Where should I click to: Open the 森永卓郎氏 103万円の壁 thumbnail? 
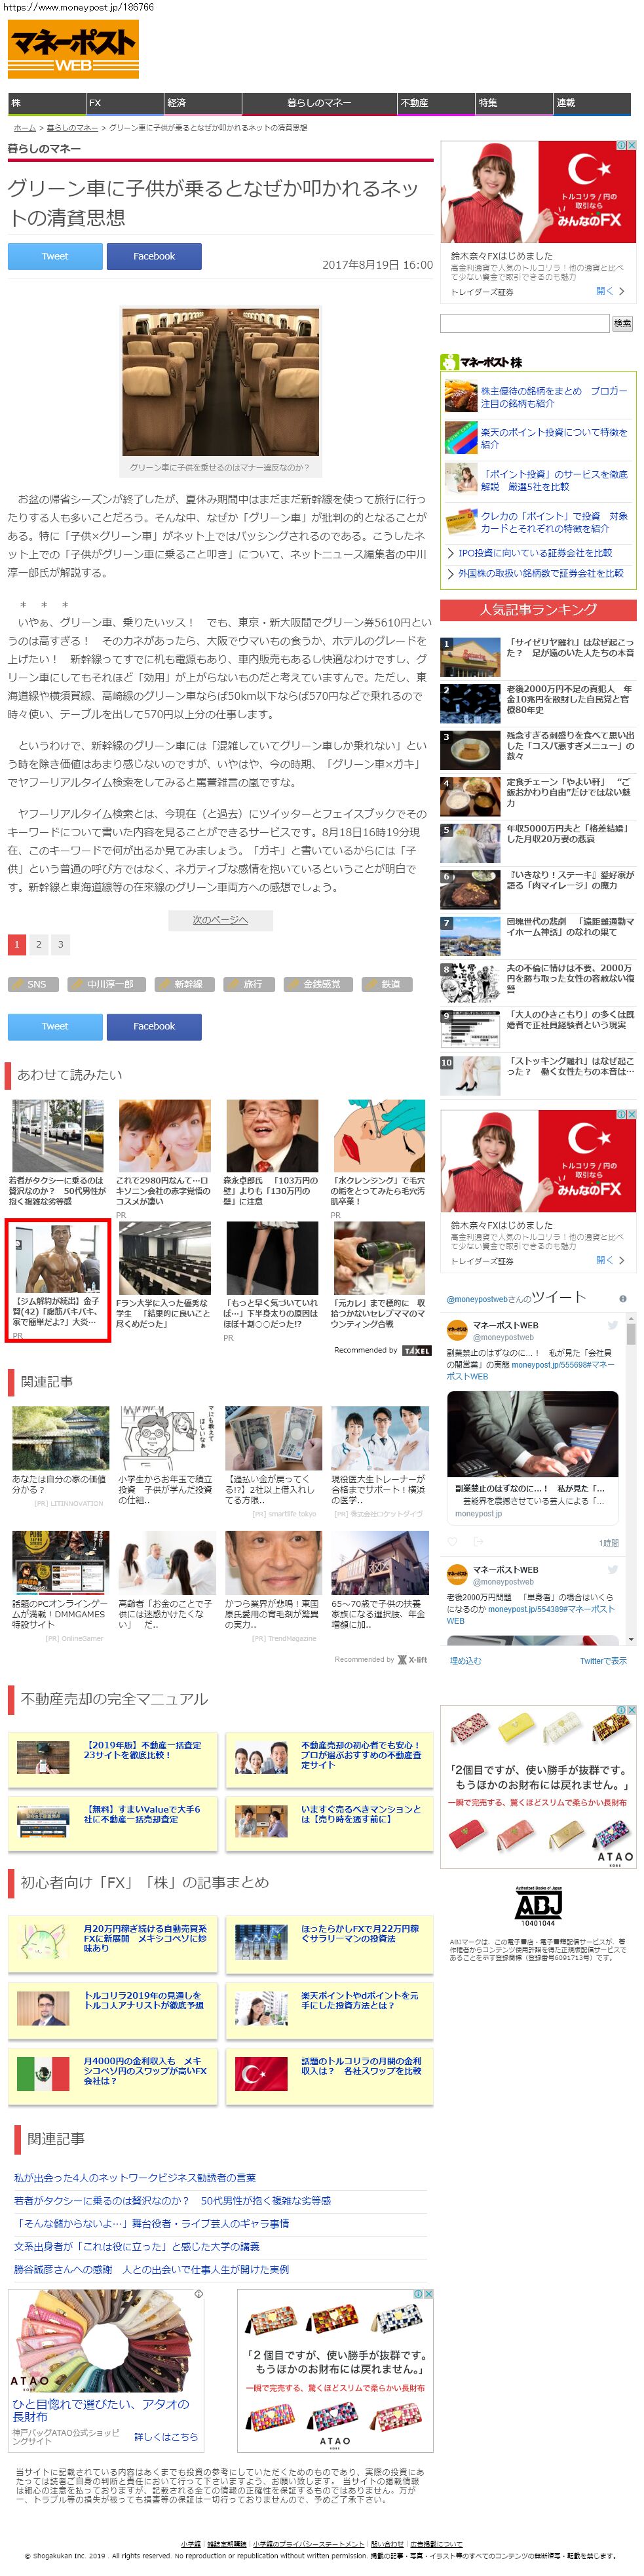pos(272,1135)
